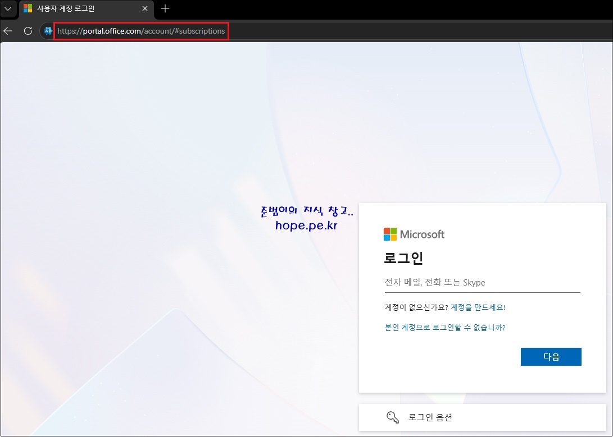Reload the page with refresh icon
The height and width of the screenshot is (437, 613).
[28, 31]
